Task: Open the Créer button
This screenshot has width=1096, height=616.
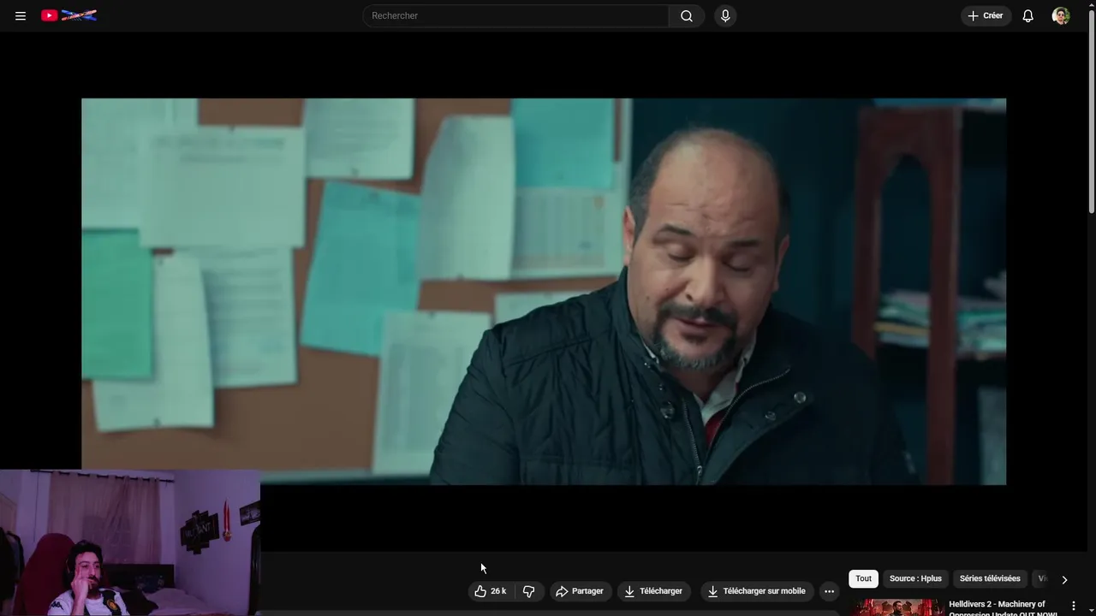Action: pos(986,15)
